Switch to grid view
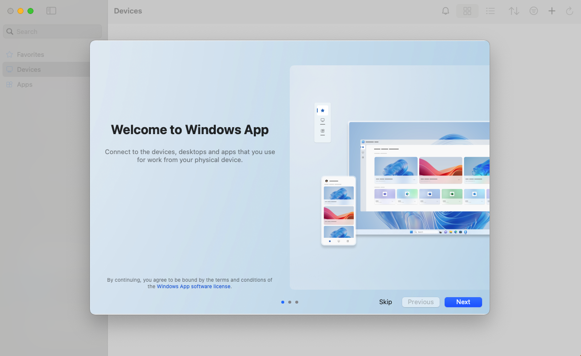The width and height of the screenshot is (581, 356). (467, 11)
